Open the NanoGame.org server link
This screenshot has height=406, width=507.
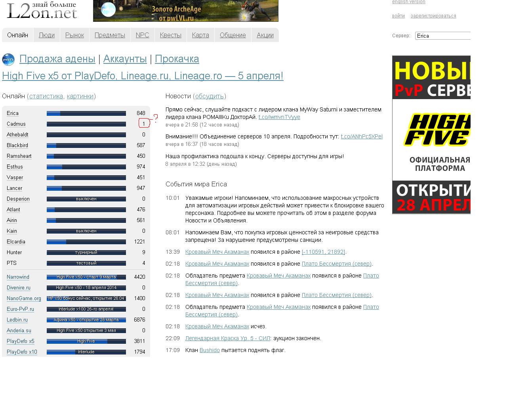pyautogui.click(x=24, y=299)
